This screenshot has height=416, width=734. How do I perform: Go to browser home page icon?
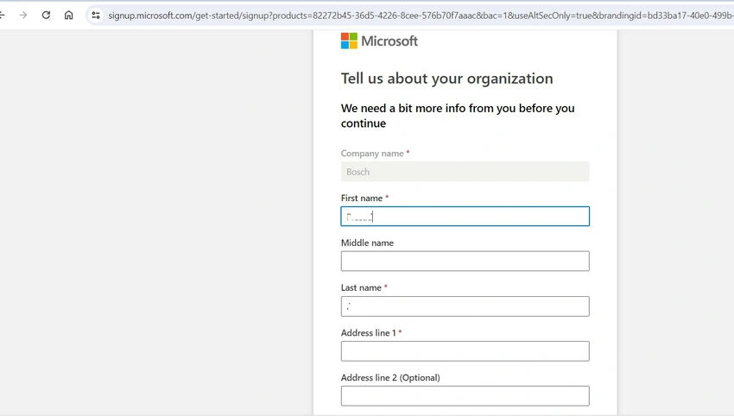click(x=69, y=15)
